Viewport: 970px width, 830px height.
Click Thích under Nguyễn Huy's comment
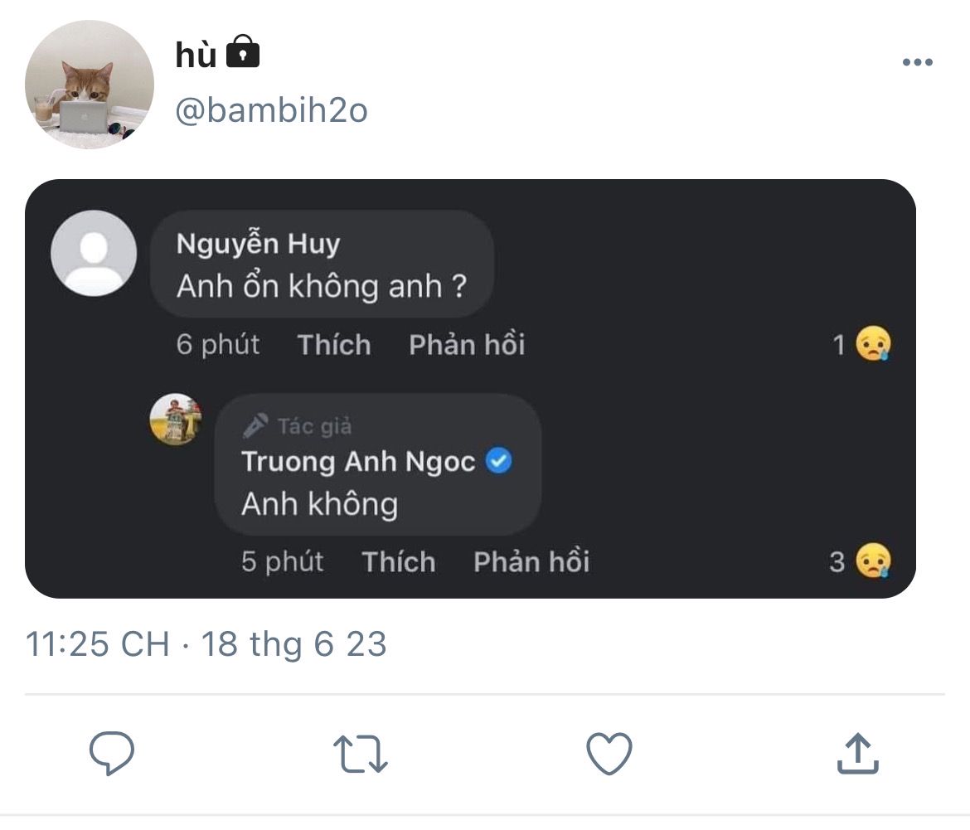pos(334,345)
